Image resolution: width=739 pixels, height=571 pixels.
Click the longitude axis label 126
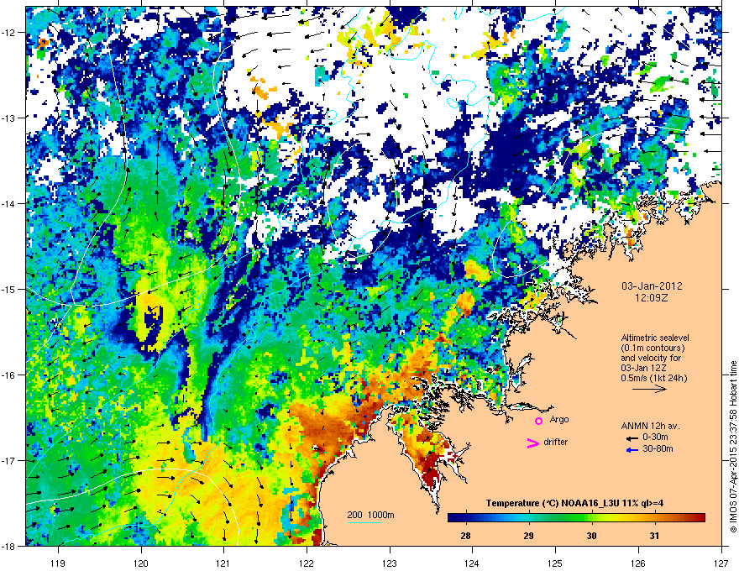pyautogui.click(x=638, y=563)
